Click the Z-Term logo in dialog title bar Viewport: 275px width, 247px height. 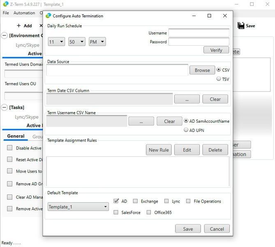[48, 16]
